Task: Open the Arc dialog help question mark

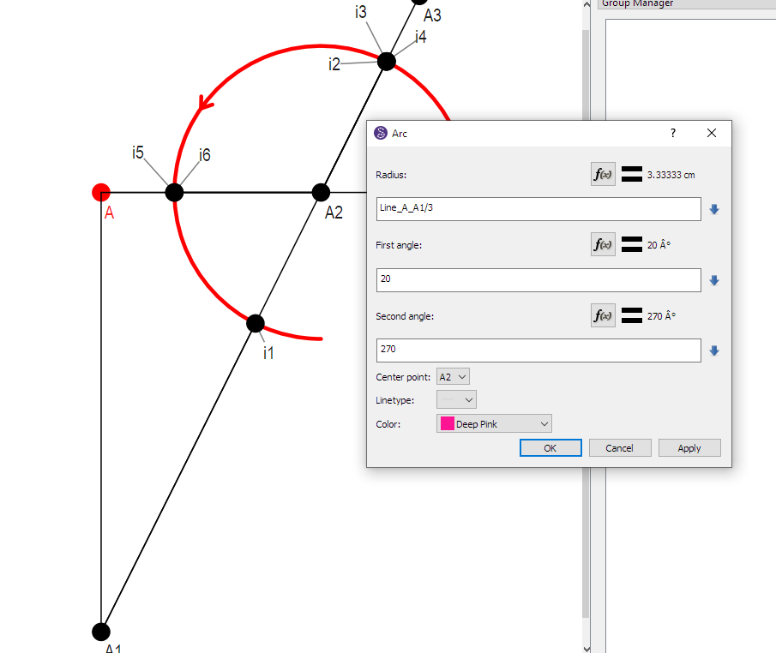Action: tap(673, 133)
